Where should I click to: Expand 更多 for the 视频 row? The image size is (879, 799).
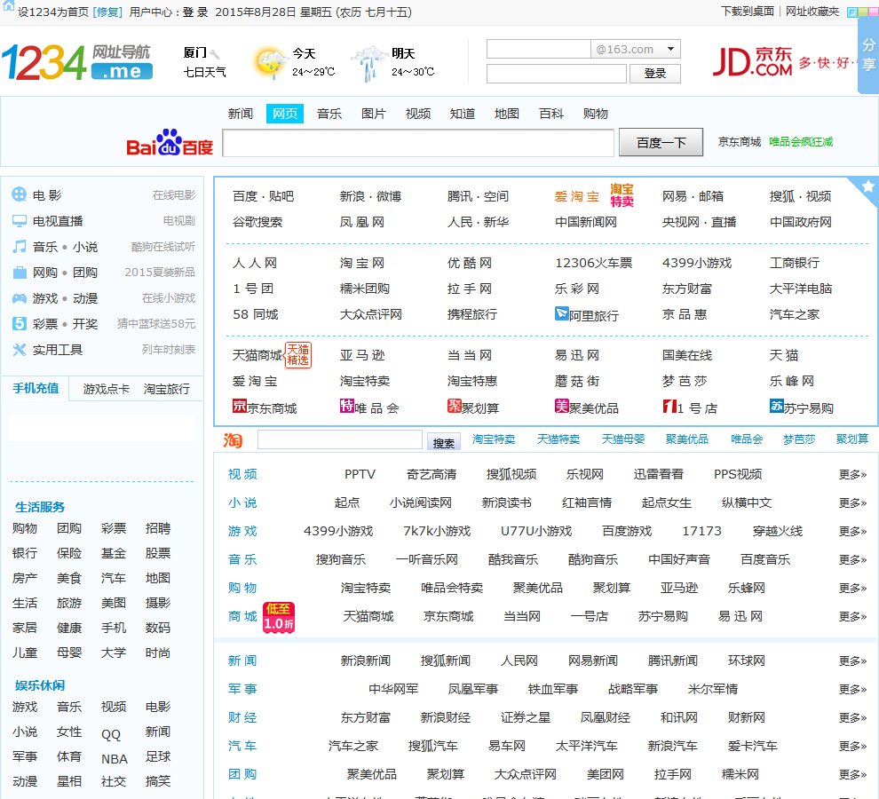tap(852, 474)
